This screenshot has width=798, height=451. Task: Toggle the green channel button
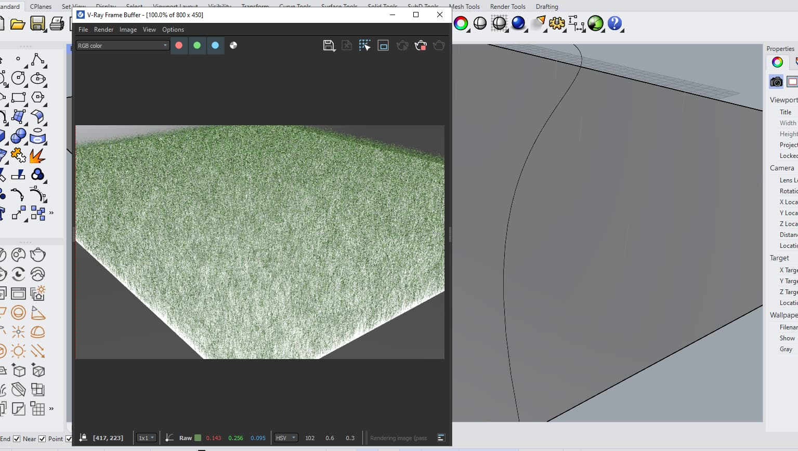tap(197, 45)
